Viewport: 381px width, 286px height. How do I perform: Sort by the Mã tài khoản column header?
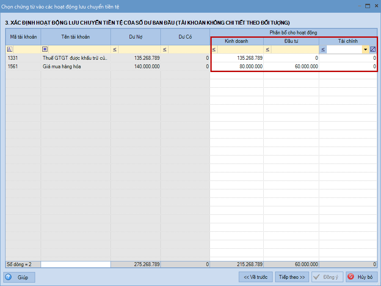point(23,37)
